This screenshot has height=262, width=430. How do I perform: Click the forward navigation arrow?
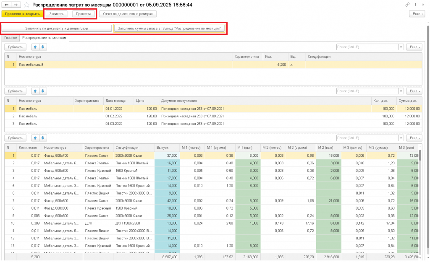point(16,5)
